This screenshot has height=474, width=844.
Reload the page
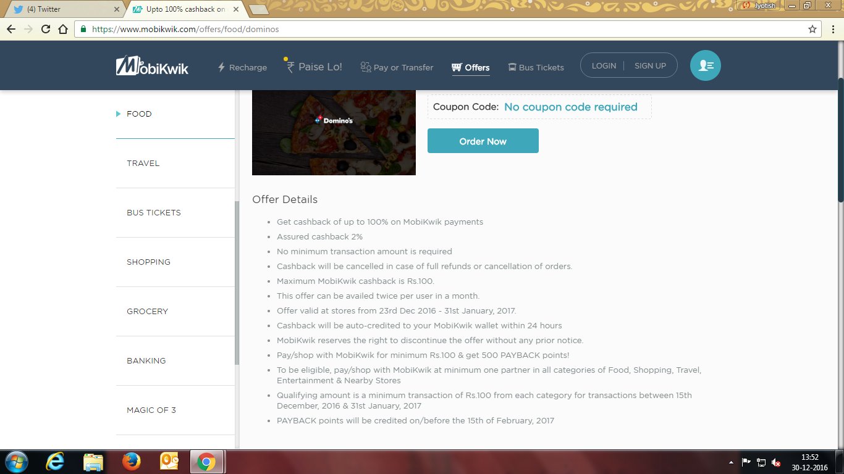tap(46, 29)
